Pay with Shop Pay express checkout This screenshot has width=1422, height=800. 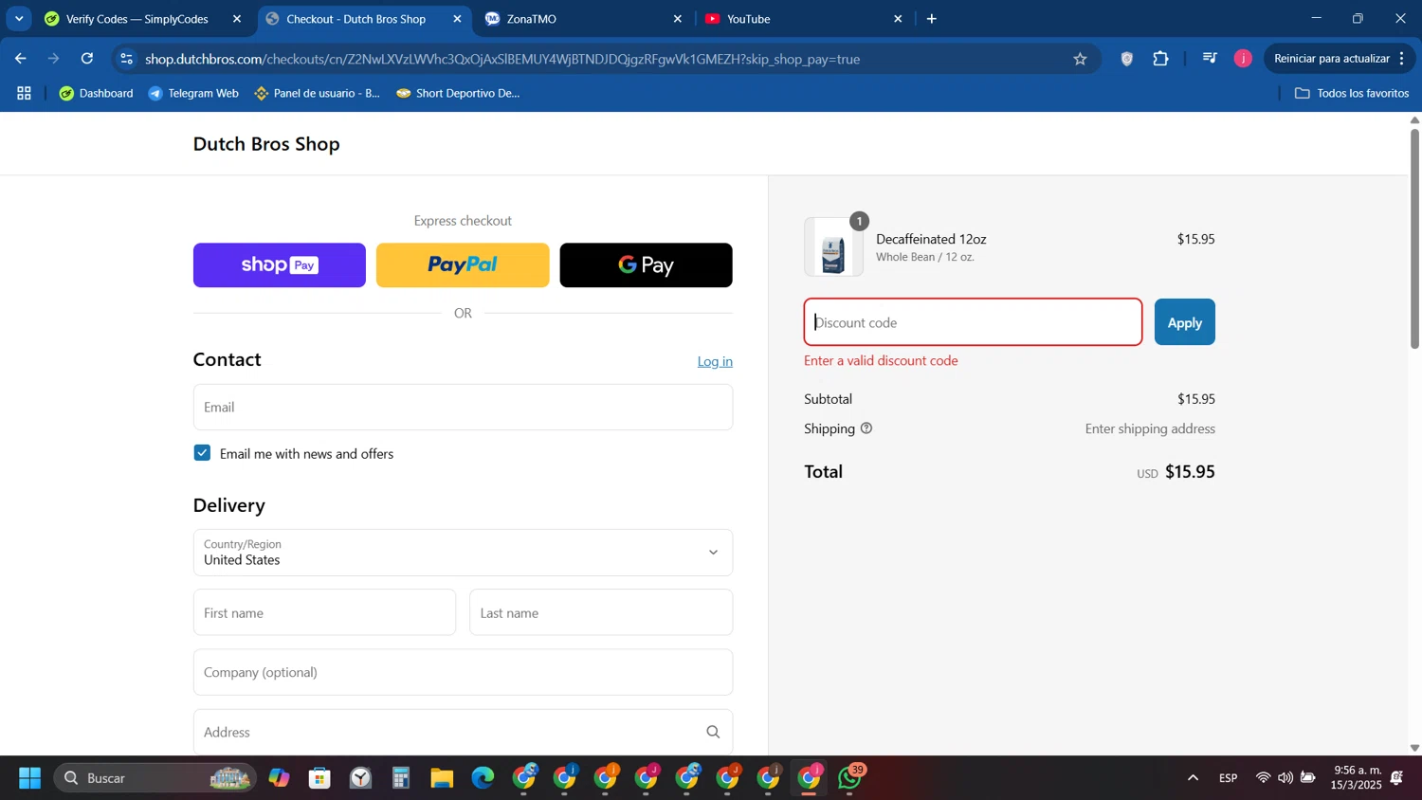point(280,265)
